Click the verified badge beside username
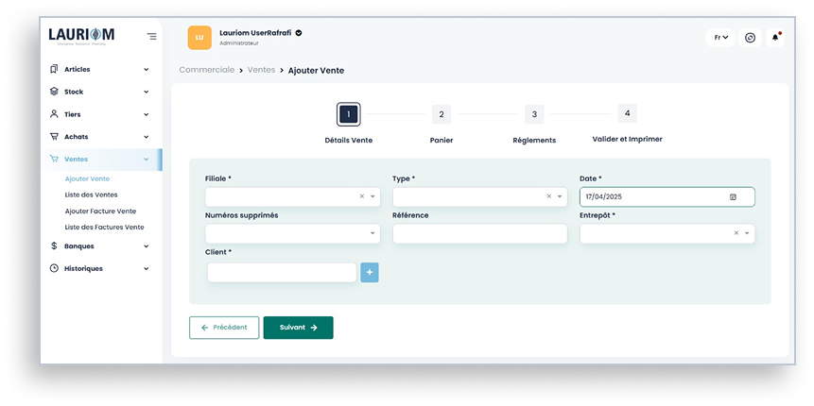 pos(299,33)
